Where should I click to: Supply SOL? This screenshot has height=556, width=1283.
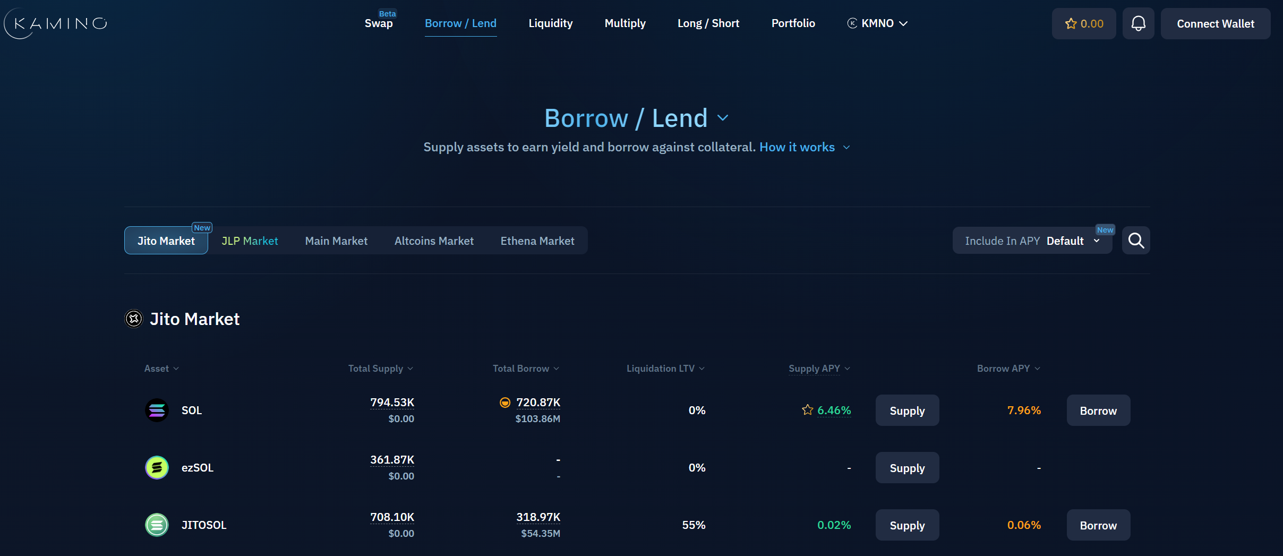pos(907,410)
